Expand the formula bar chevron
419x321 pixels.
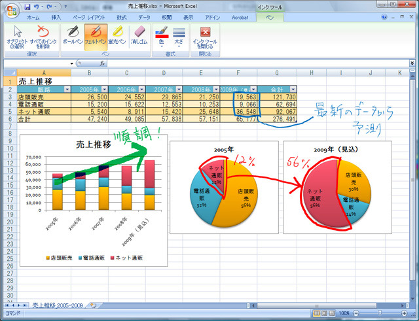point(412,63)
